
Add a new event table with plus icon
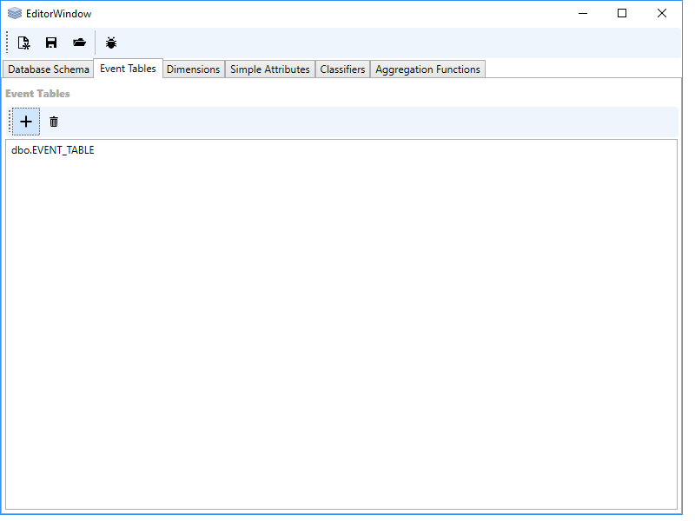[x=26, y=122]
